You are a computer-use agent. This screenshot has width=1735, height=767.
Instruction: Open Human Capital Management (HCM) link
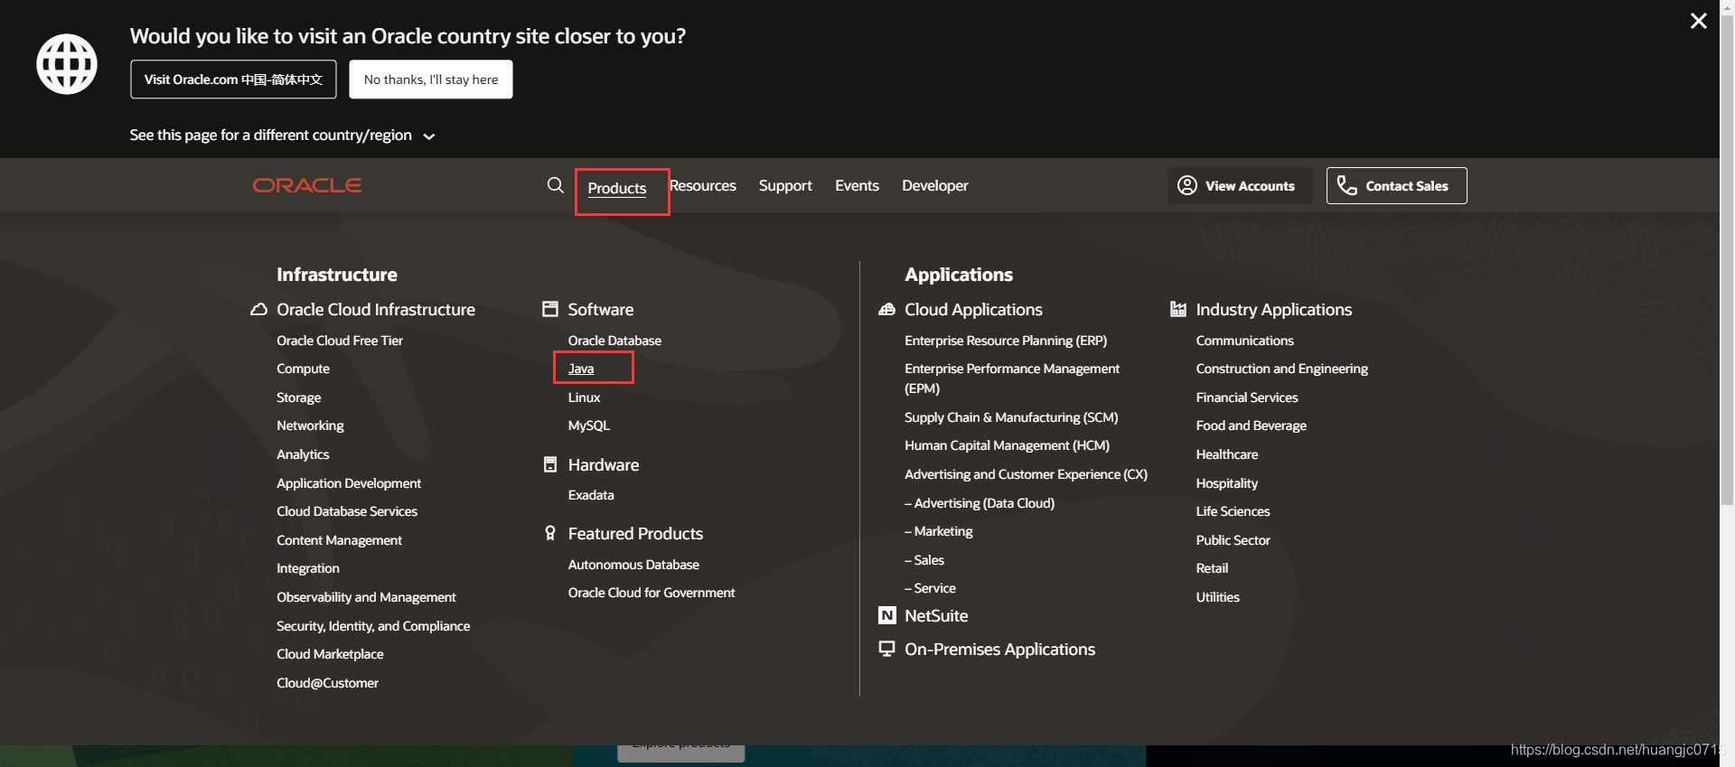coord(1007,445)
